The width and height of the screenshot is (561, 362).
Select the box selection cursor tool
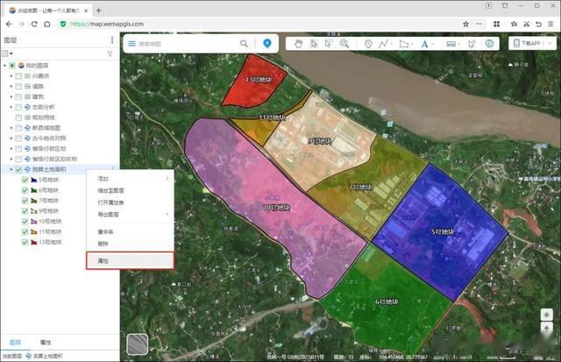click(329, 44)
